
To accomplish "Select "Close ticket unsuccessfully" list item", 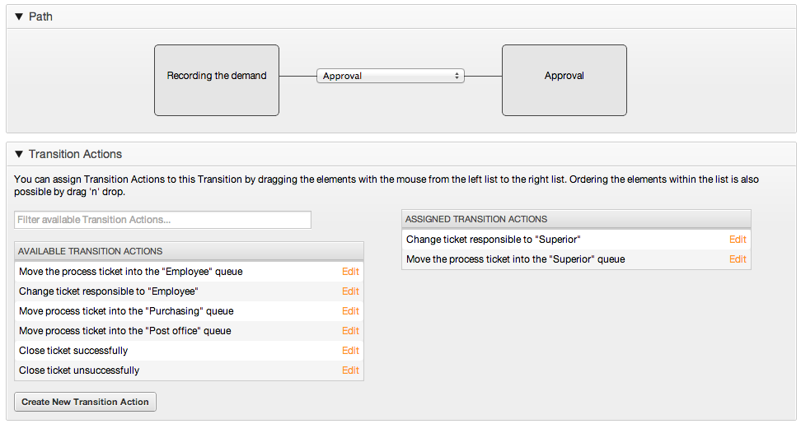I will [x=79, y=370].
